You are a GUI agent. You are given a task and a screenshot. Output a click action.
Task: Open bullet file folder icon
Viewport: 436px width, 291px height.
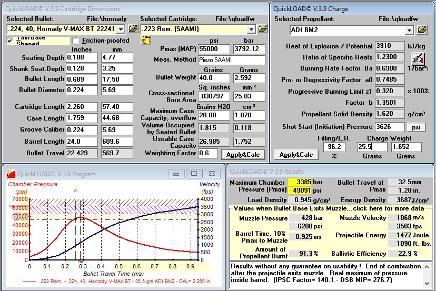(x=133, y=28)
